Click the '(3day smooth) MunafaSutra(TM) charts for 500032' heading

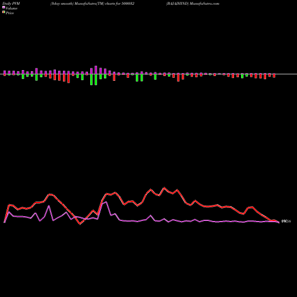click(92, 4)
